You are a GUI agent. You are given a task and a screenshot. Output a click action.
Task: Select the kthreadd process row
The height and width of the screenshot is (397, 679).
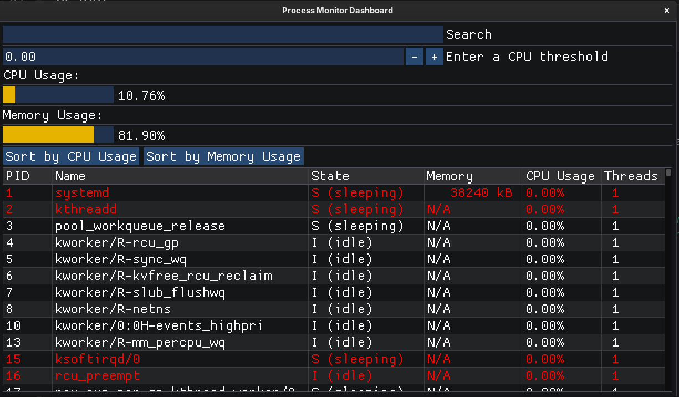click(x=166, y=209)
